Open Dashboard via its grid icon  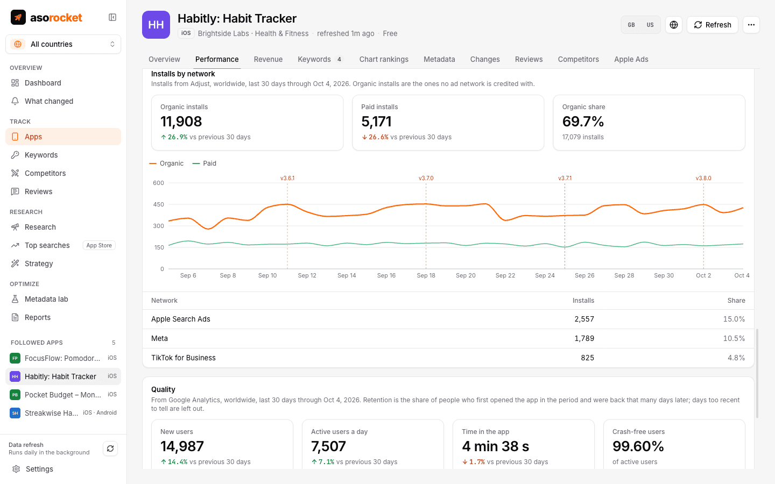point(15,83)
